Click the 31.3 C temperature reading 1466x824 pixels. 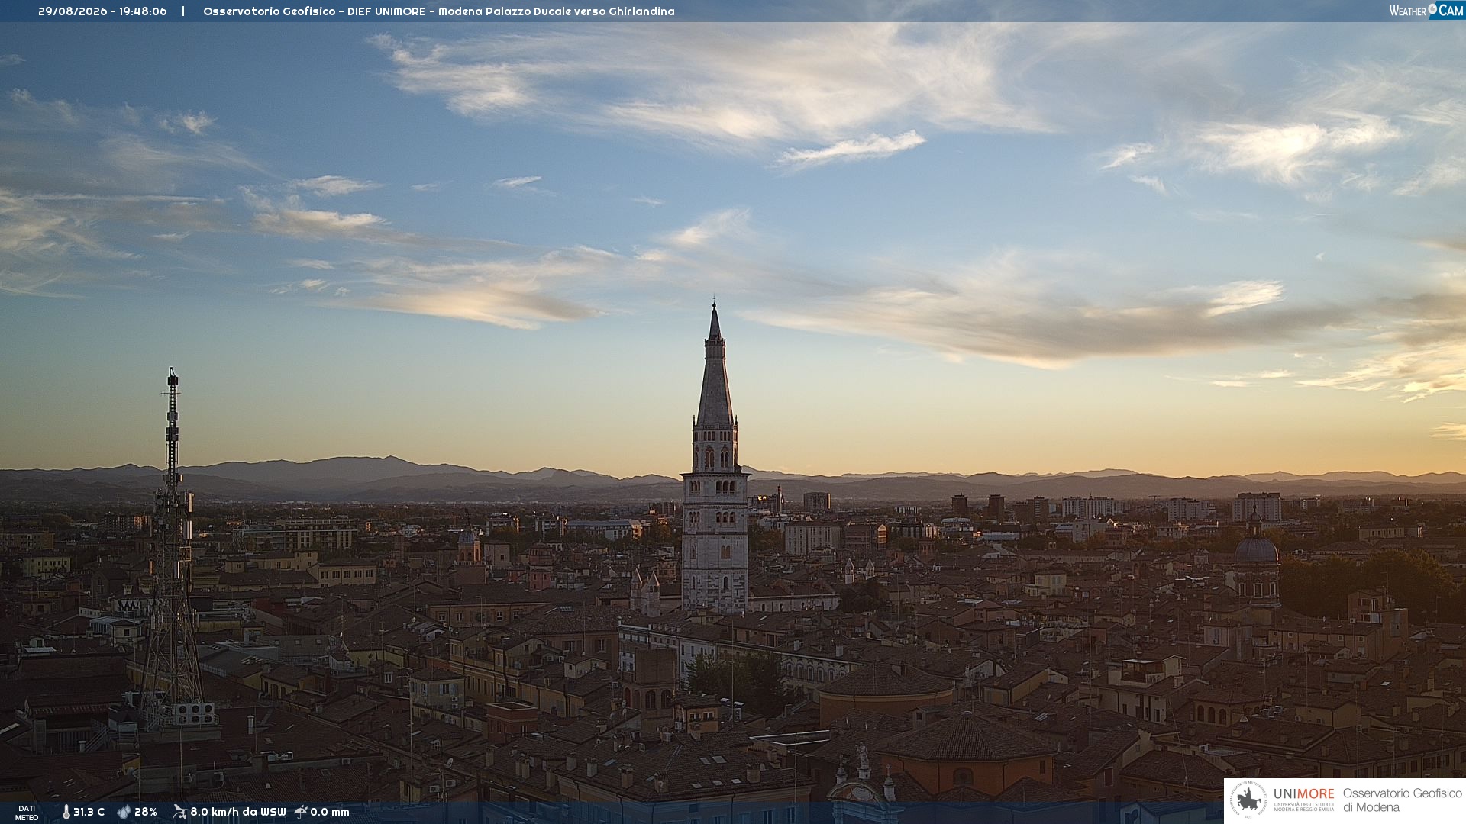(89, 812)
